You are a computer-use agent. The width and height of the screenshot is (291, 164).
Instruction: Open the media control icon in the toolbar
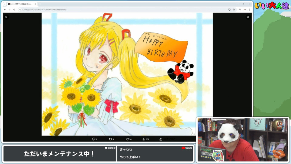[240, 9]
